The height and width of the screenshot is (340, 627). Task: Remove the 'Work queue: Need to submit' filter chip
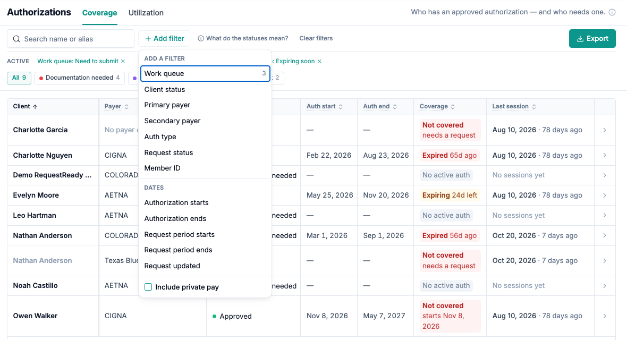(123, 61)
